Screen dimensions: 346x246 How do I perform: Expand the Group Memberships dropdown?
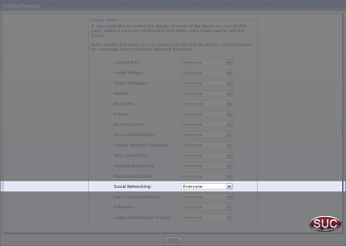pos(207,135)
